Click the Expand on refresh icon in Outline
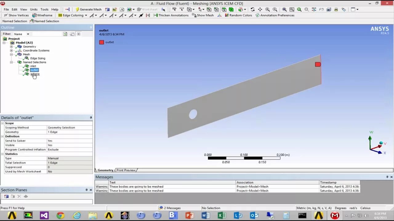The width and height of the screenshot is (394, 221). coord(78,34)
